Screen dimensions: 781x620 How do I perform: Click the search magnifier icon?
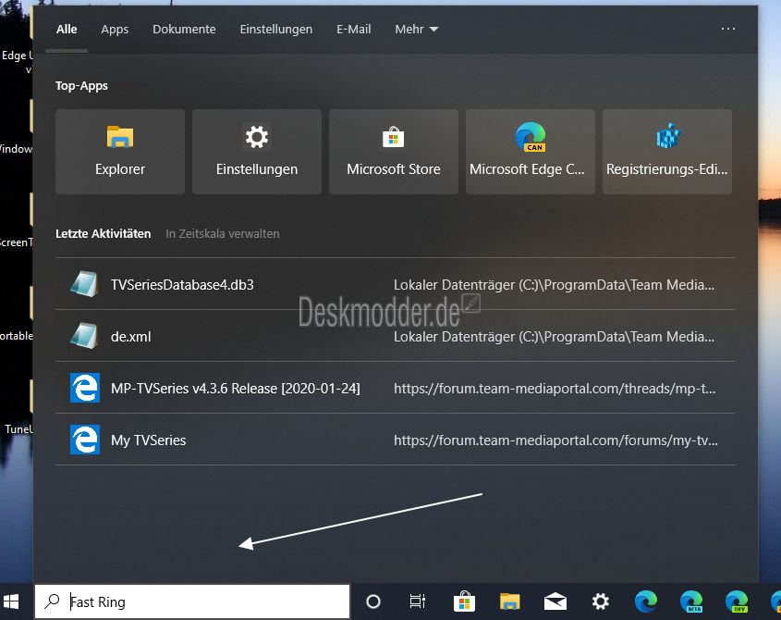point(52,601)
